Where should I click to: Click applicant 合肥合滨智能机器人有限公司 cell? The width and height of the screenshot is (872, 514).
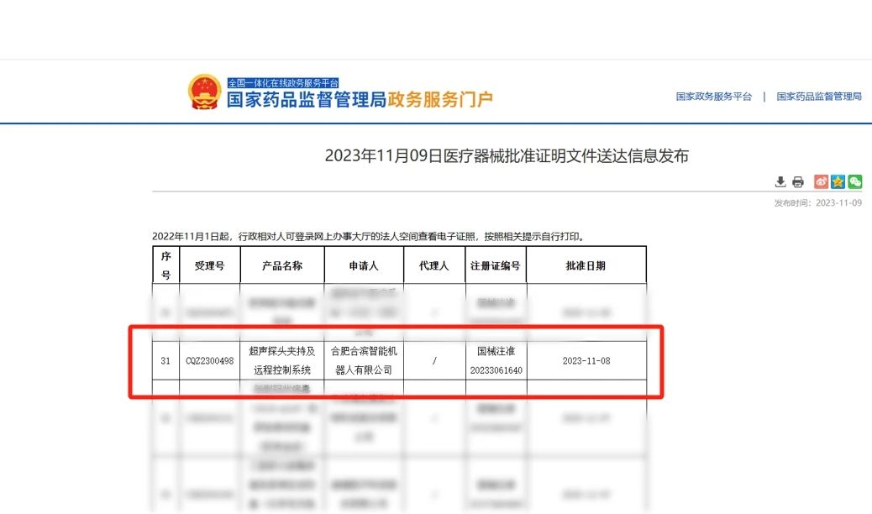click(x=364, y=360)
